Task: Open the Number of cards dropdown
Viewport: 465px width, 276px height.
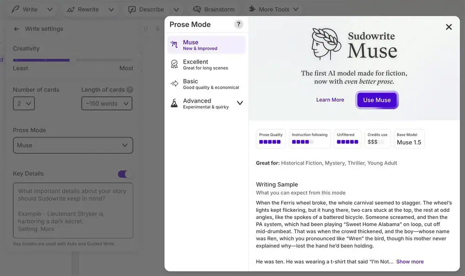Action: [23, 103]
